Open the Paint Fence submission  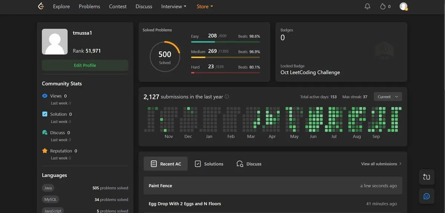(161, 186)
